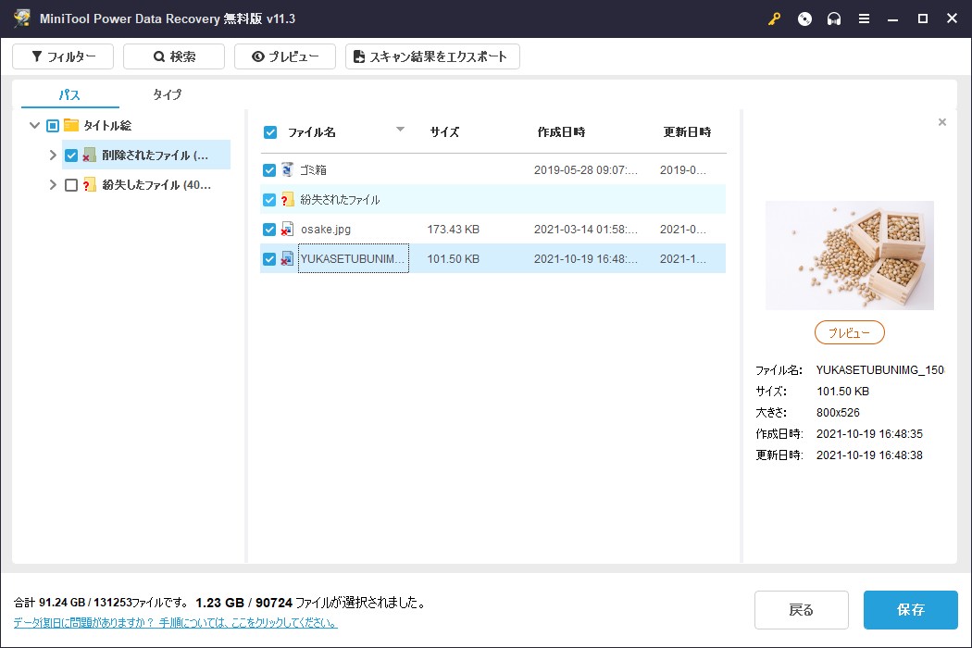Click the 紛失されたファイル question mark icon
The height and width of the screenshot is (648, 972).
287,200
